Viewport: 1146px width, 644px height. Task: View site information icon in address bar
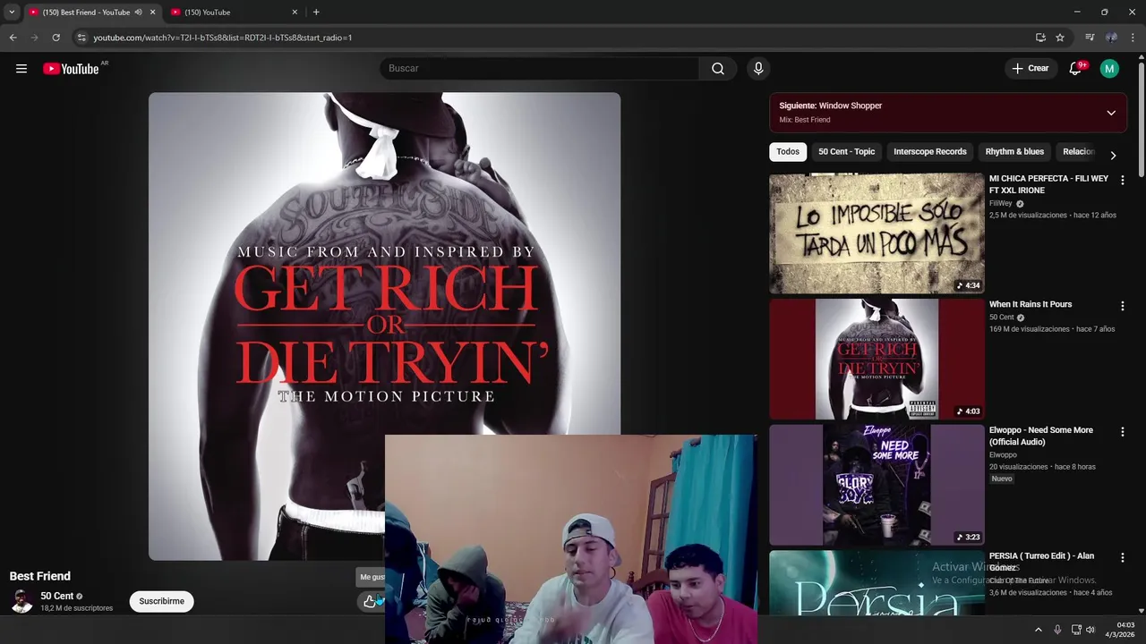click(x=81, y=38)
